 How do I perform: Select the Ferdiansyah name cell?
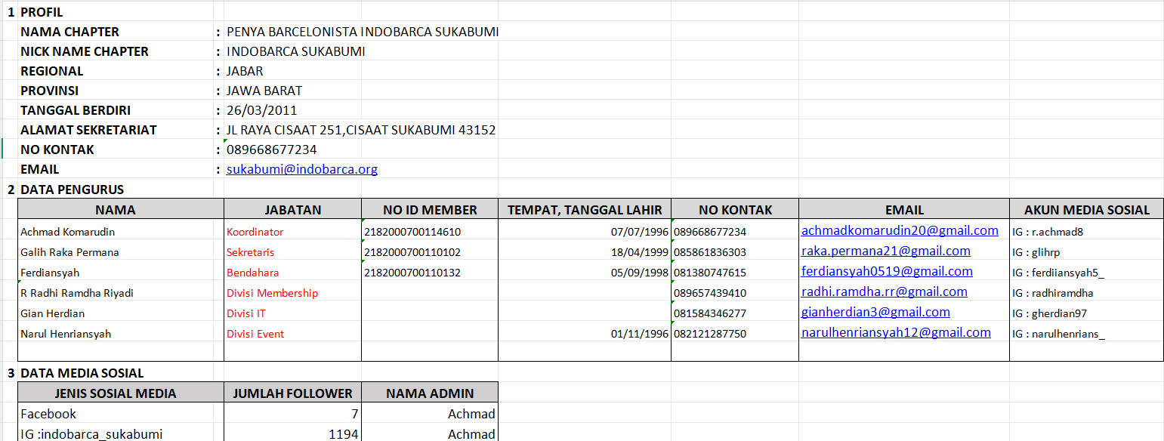point(121,273)
